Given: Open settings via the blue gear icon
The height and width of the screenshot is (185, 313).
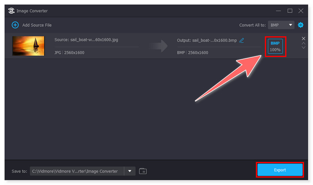Looking at the screenshot, I should (x=300, y=25).
